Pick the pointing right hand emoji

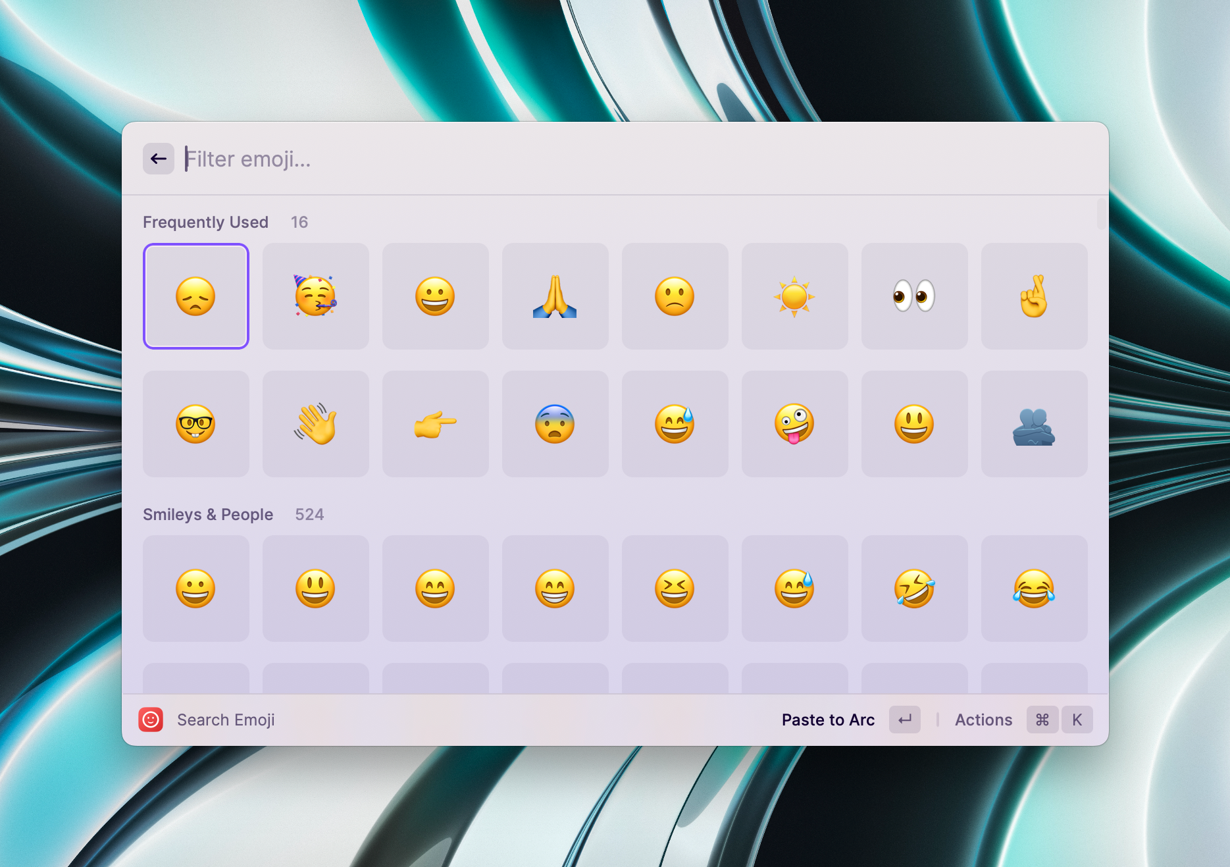click(436, 424)
